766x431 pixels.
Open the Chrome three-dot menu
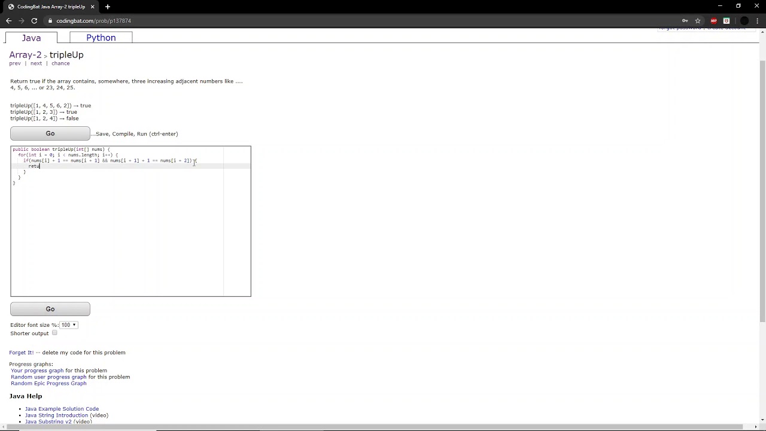758,21
